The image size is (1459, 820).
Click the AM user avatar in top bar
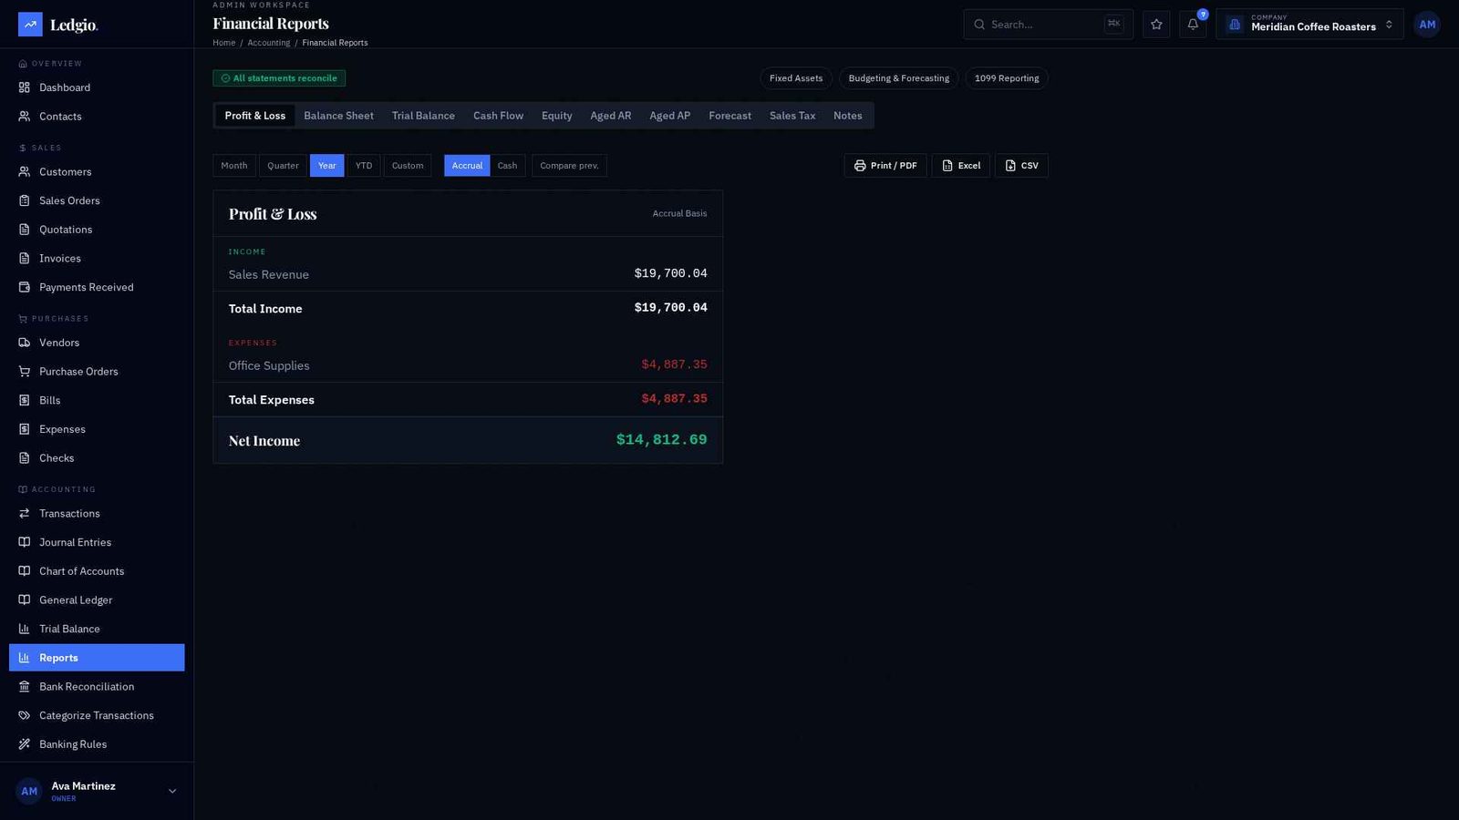click(1427, 25)
